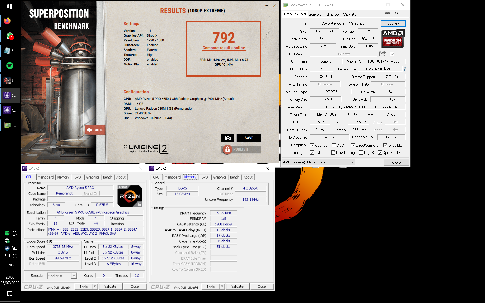Viewport: 485px width, 303px height.
Task: Open the SPD tab in right CPU-Z window
Action: point(205,177)
